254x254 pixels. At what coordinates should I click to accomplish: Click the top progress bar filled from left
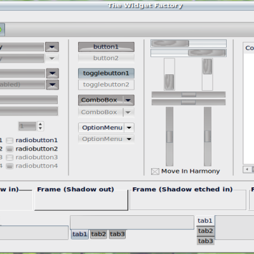(189, 44)
